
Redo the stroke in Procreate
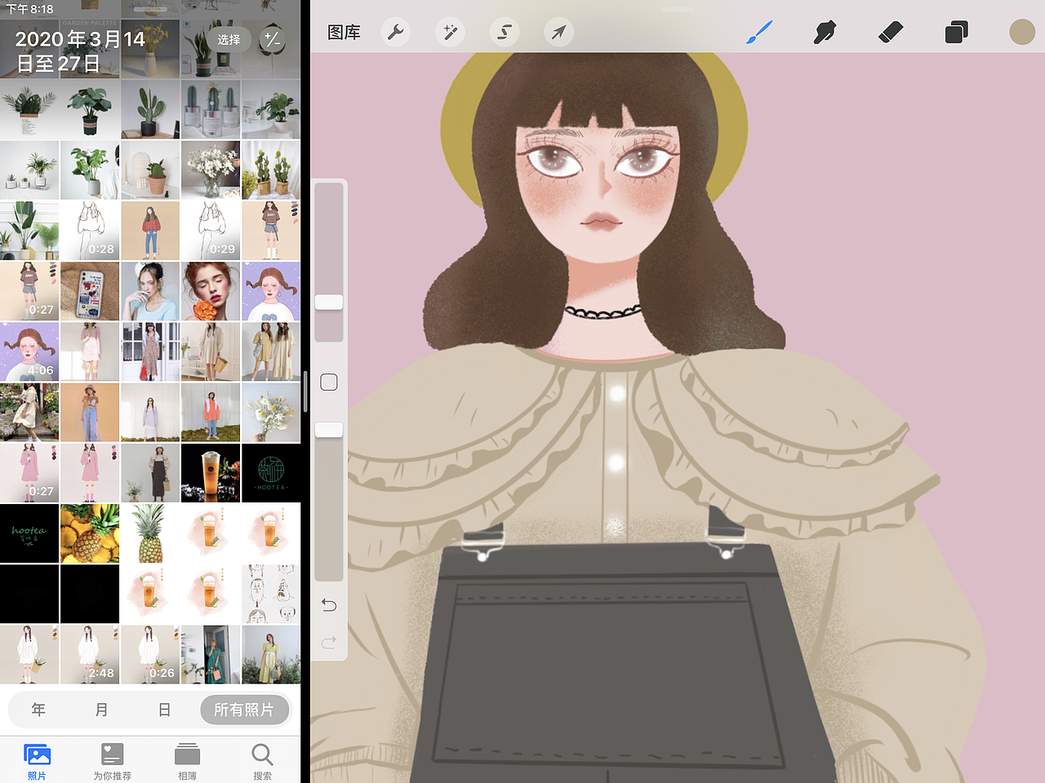(329, 643)
